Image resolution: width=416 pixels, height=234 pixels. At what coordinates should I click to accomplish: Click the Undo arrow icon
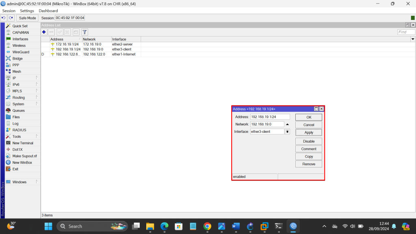pos(4,18)
